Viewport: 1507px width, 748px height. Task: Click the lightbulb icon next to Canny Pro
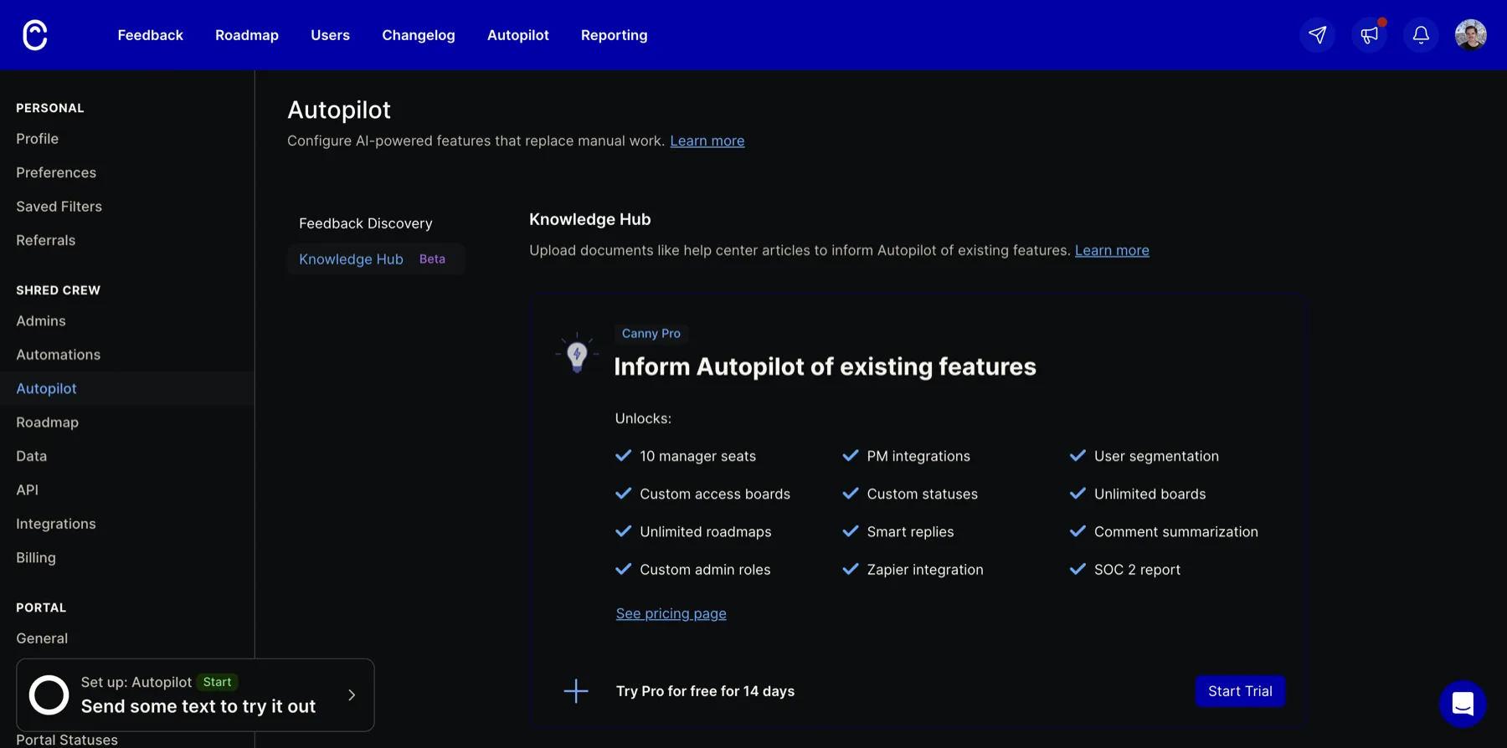point(577,353)
